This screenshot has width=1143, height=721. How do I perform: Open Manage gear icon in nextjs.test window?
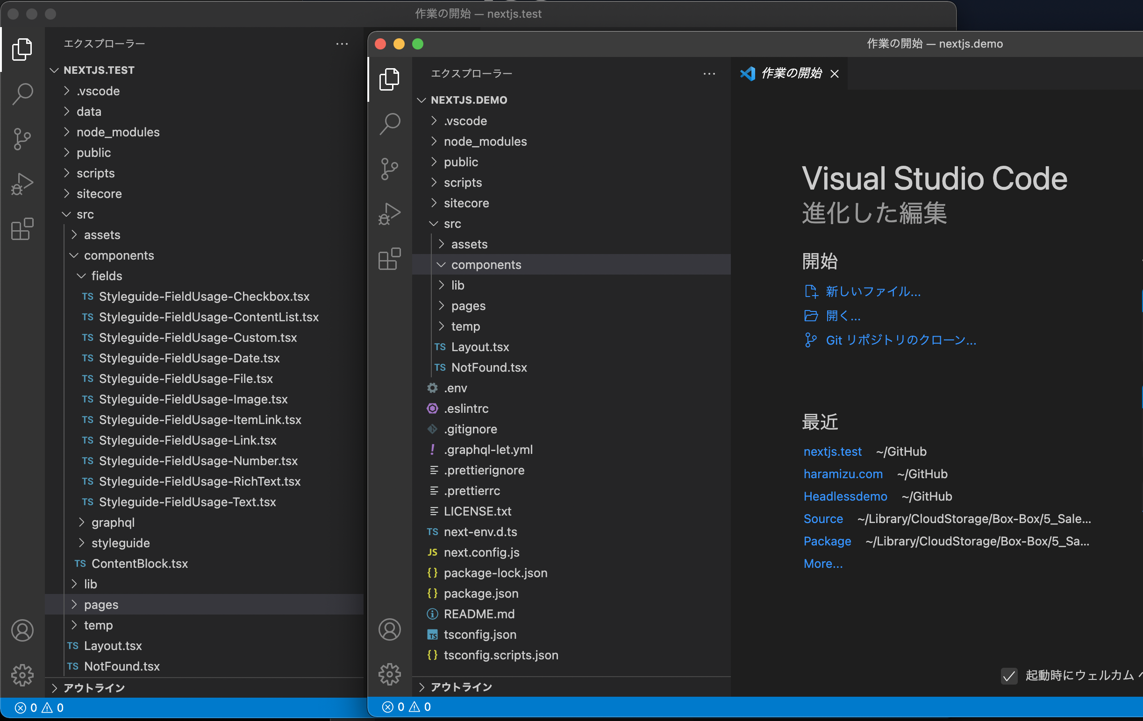tap(22, 675)
